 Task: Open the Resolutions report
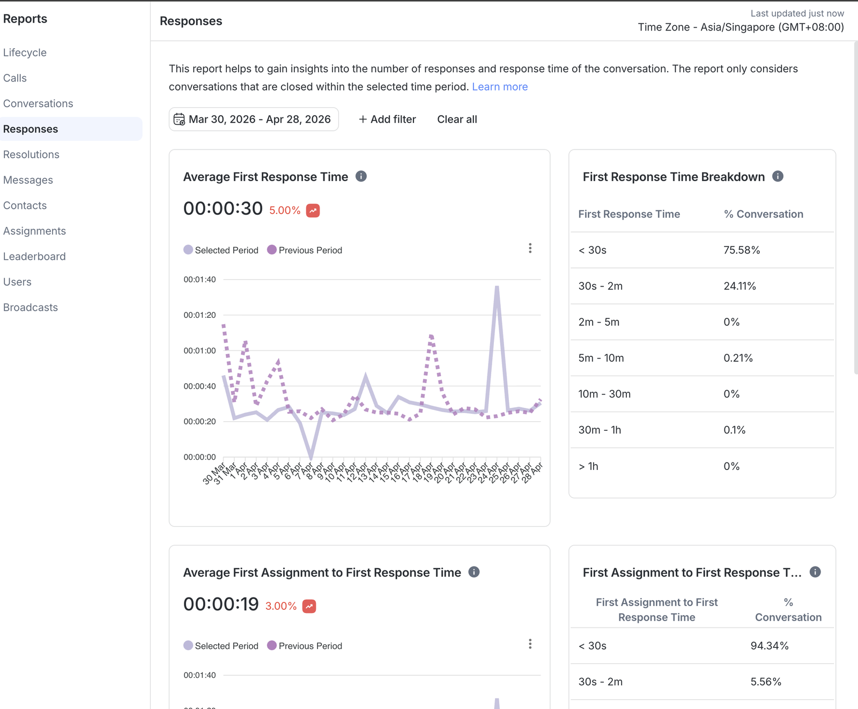click(31, 154)
